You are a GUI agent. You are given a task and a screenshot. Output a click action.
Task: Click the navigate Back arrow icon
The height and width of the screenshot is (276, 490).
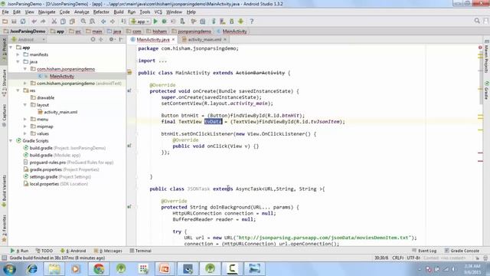(x=103, y=21)
